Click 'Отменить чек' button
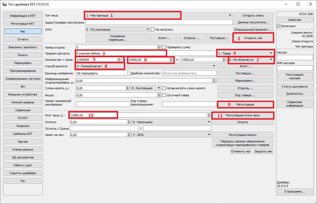 pyautogui.click(x=241, y=151)
